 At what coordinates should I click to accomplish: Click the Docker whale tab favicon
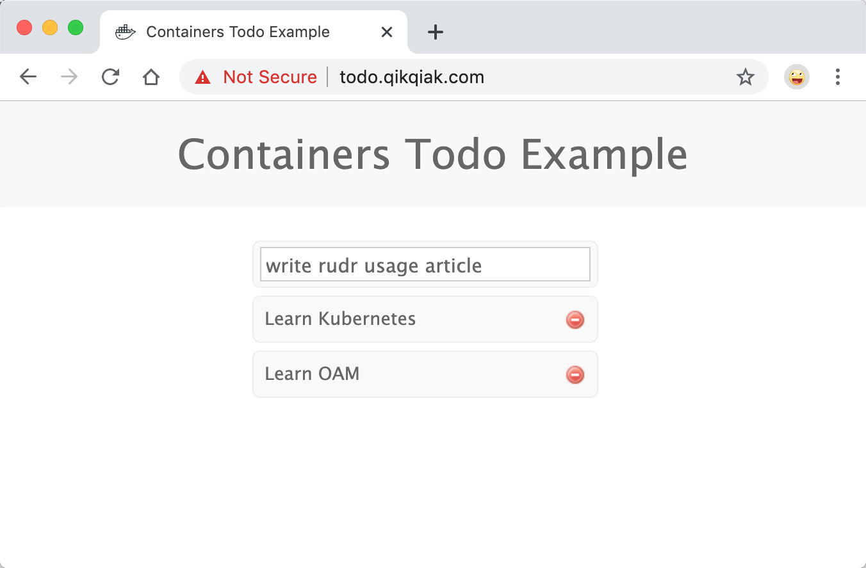click(x=126, y=32)
